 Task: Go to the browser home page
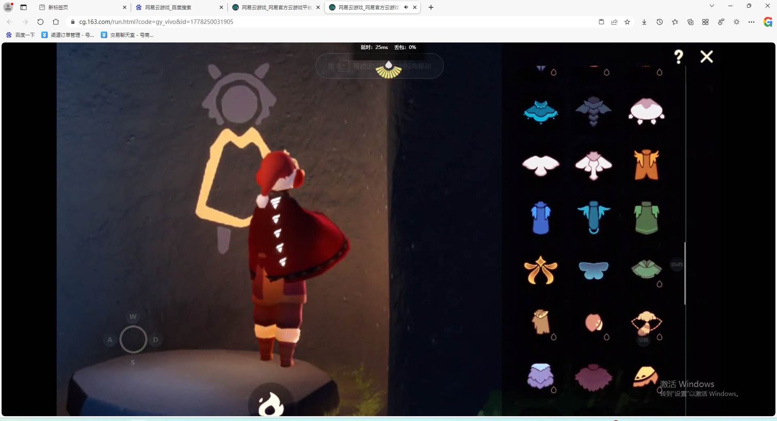click(x=56, y=22)
